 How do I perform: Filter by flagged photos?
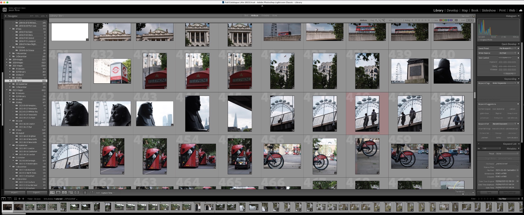(377, 20)
